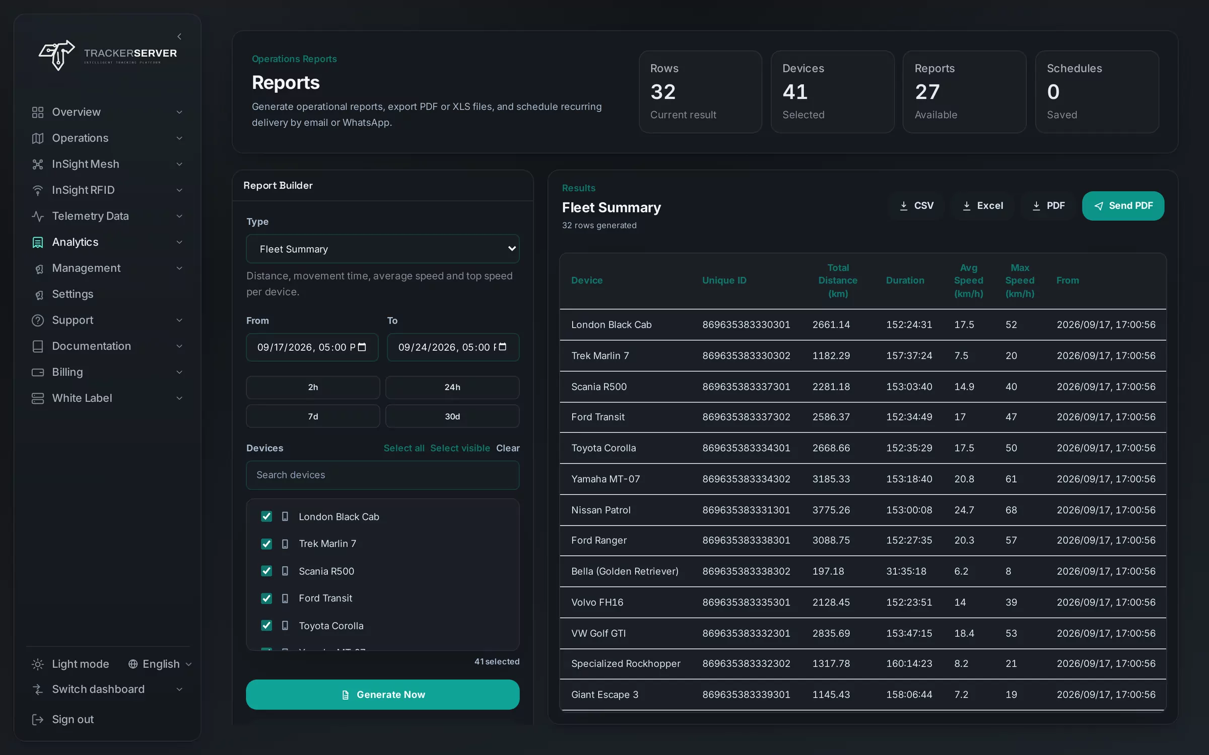1209x755 pixels.
Task: Uncheck the London Black Cab device checkbox
Action: coord(266,516)
